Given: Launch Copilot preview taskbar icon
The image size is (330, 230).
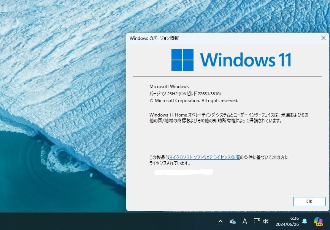Looking at the screenshot, I should 318,221.
